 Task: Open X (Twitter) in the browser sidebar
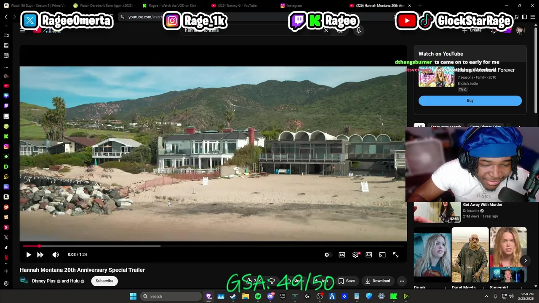coord(6,237)
